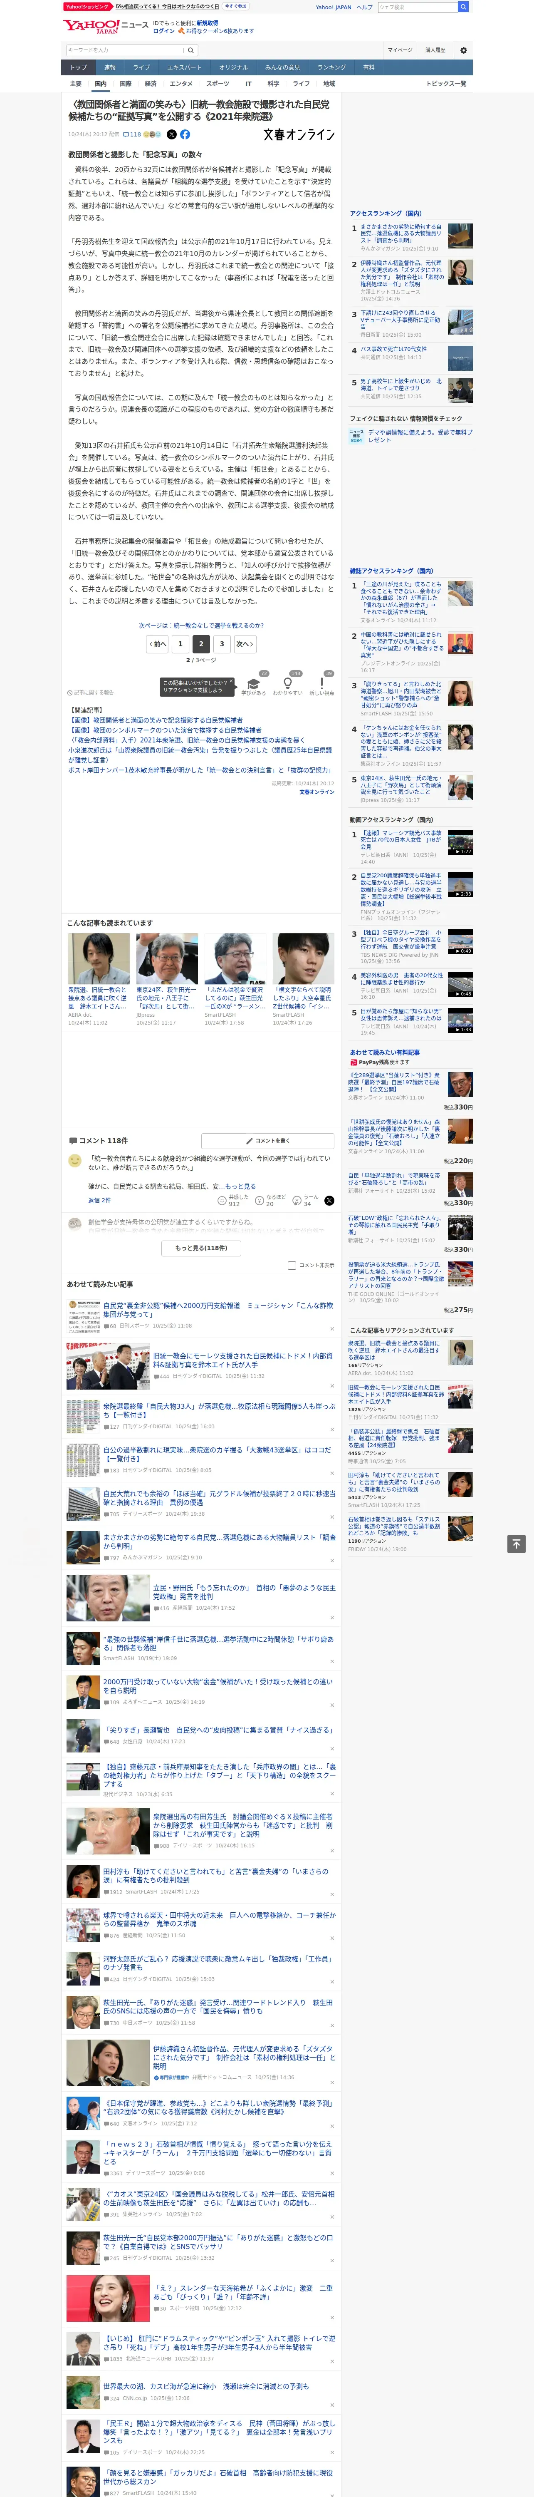The height and width of the screenshot is (2497, 534).
Task: Open the ランキング tab
Action: coord(331,67)
